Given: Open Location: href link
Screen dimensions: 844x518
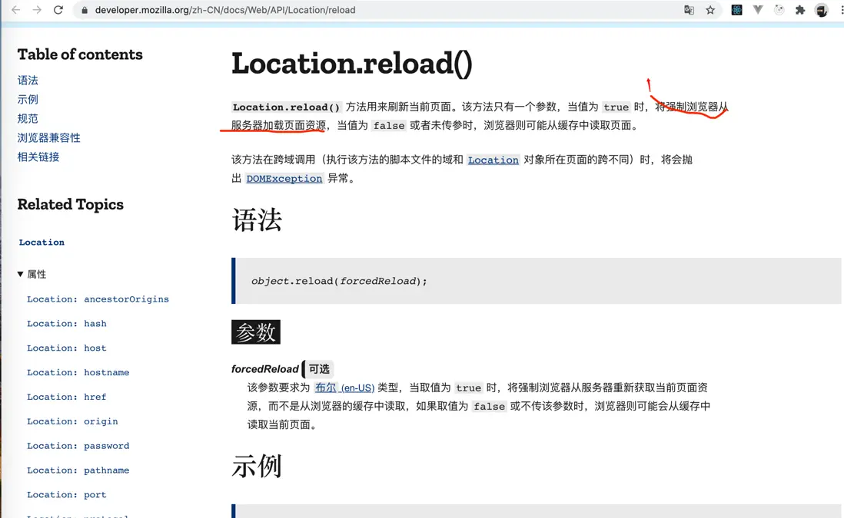Looking at the screenshot, I should (x=67, y=397).
